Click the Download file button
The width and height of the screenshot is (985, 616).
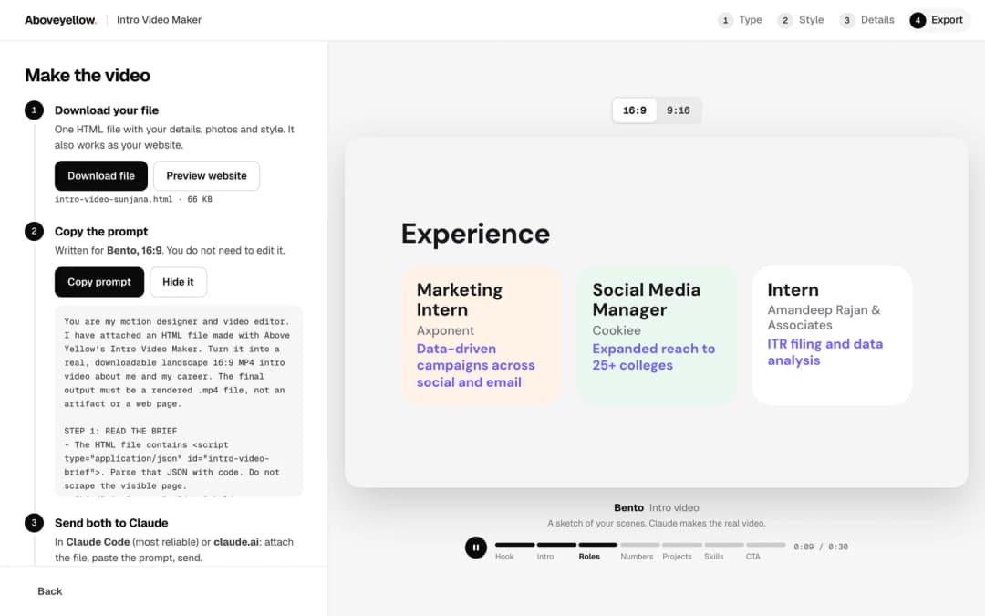coord(101,176)
